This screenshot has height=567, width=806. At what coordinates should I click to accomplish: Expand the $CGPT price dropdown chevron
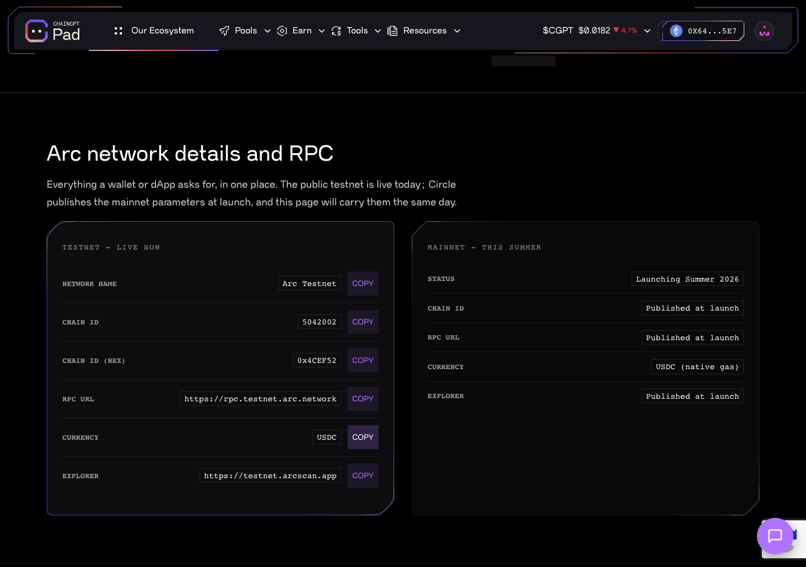pyautogui.click(x=647, y=31)
